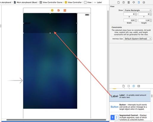The image size is (153, 122).
Task: Select View Controller Scene in jump bar
Action: click(x=51, y=2)
